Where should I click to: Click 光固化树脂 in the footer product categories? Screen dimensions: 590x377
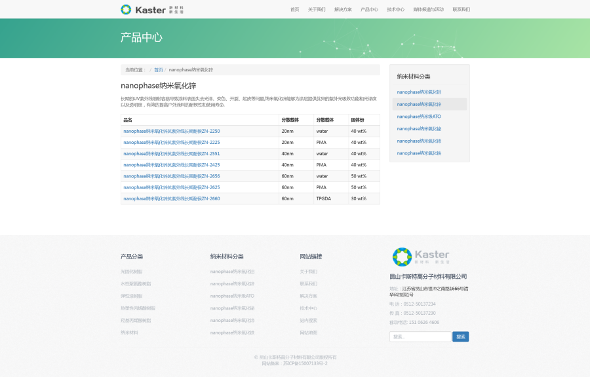click(x=132, y=272)
